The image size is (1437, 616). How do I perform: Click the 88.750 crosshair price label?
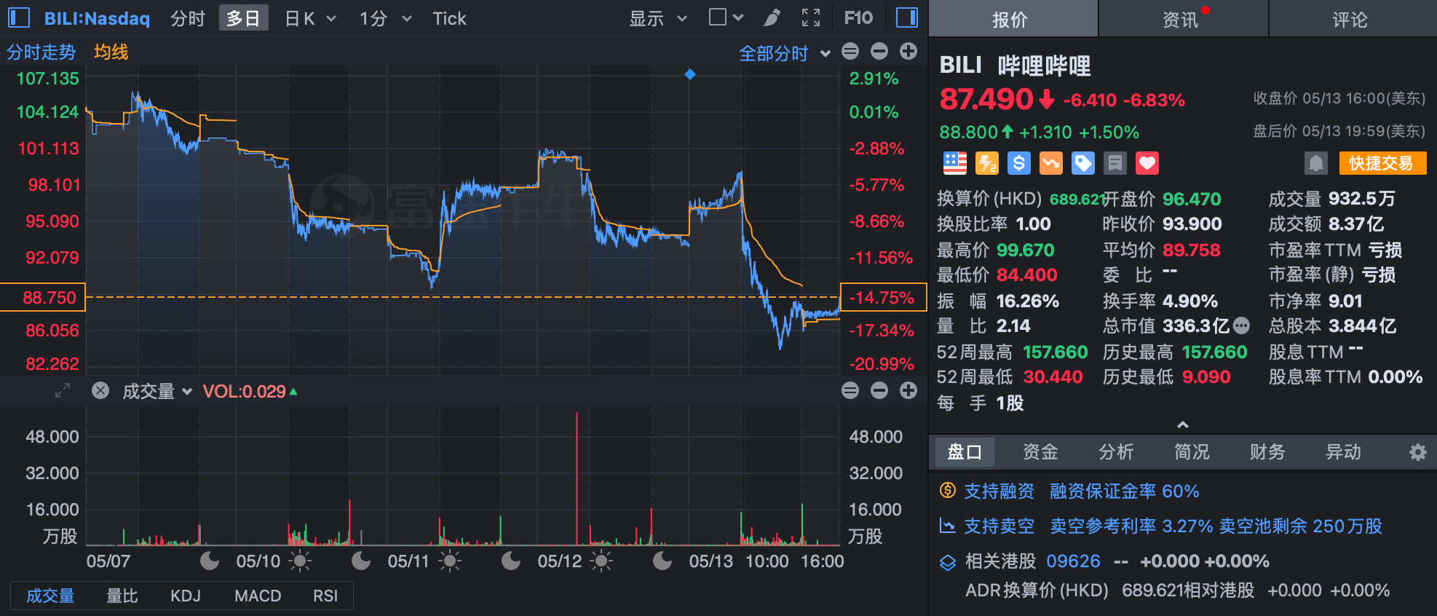43,297
